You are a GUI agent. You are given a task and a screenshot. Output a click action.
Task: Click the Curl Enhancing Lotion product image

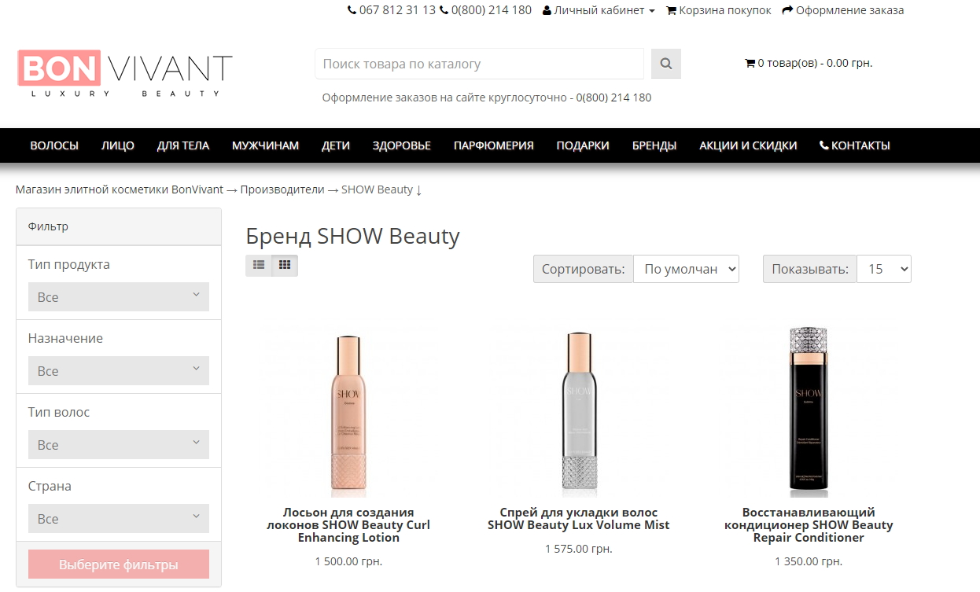[348, 413]
